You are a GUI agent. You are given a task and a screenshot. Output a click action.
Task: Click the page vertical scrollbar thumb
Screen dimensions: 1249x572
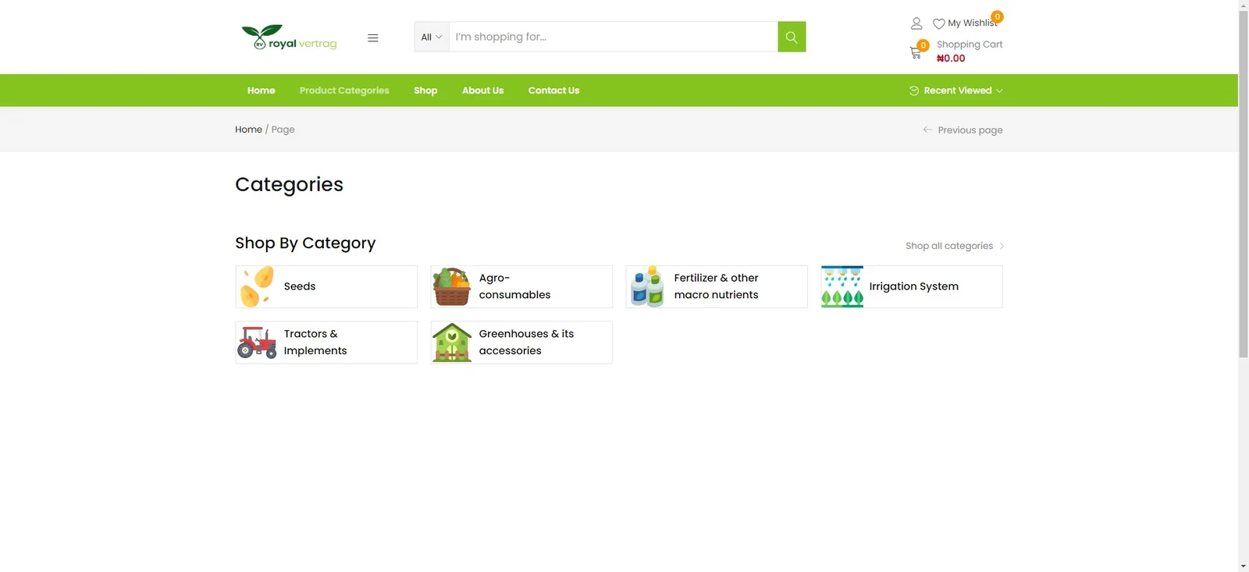pyautogui.click(x=1244, y=184)
